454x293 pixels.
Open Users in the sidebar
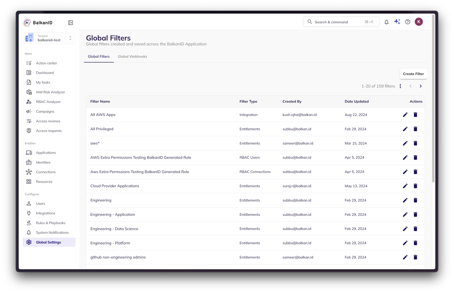(x=49, y=204)
